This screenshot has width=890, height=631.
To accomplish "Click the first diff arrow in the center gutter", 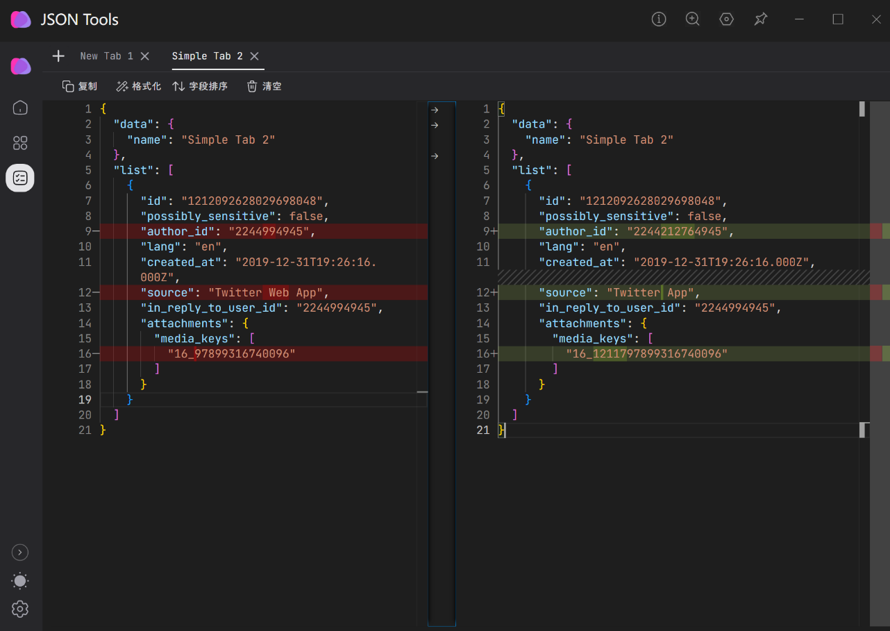I will point(435,110).
